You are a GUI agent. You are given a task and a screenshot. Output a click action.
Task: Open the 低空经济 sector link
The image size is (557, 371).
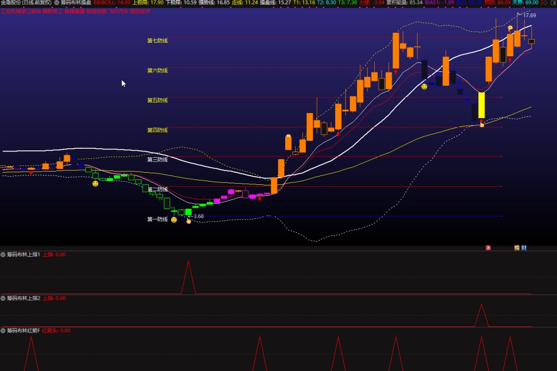pyautogui.click(x=140, y=11)
